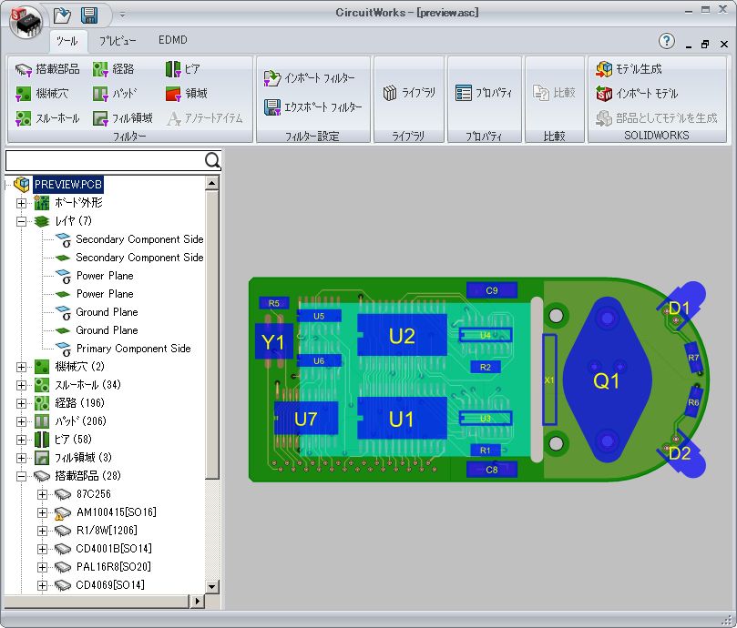This screenshot has width=737, height=628.
Task: Click the horizontal scrollbar right arrow
Action: click(198, 601)
